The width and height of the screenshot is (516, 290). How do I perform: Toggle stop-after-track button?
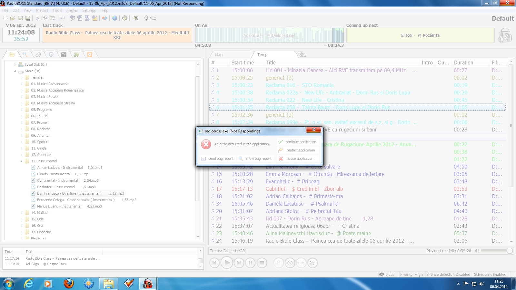(x=290, y=263)
